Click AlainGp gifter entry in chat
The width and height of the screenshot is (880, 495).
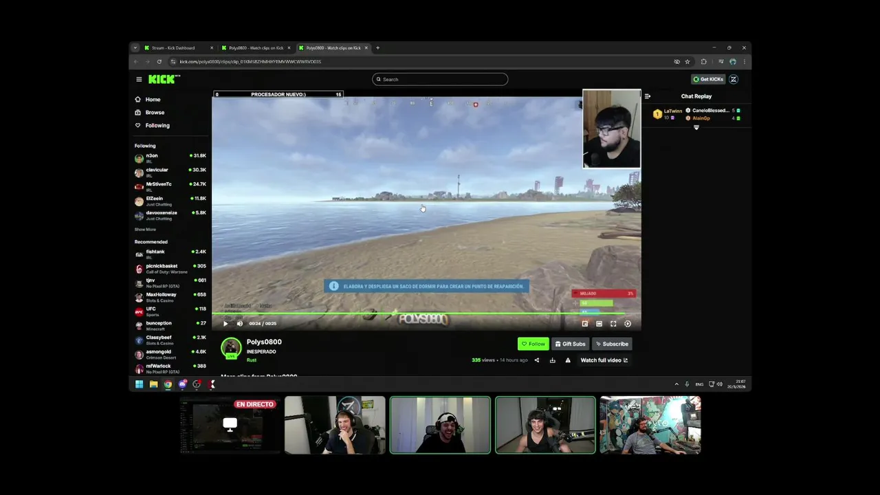coord(713,118)
